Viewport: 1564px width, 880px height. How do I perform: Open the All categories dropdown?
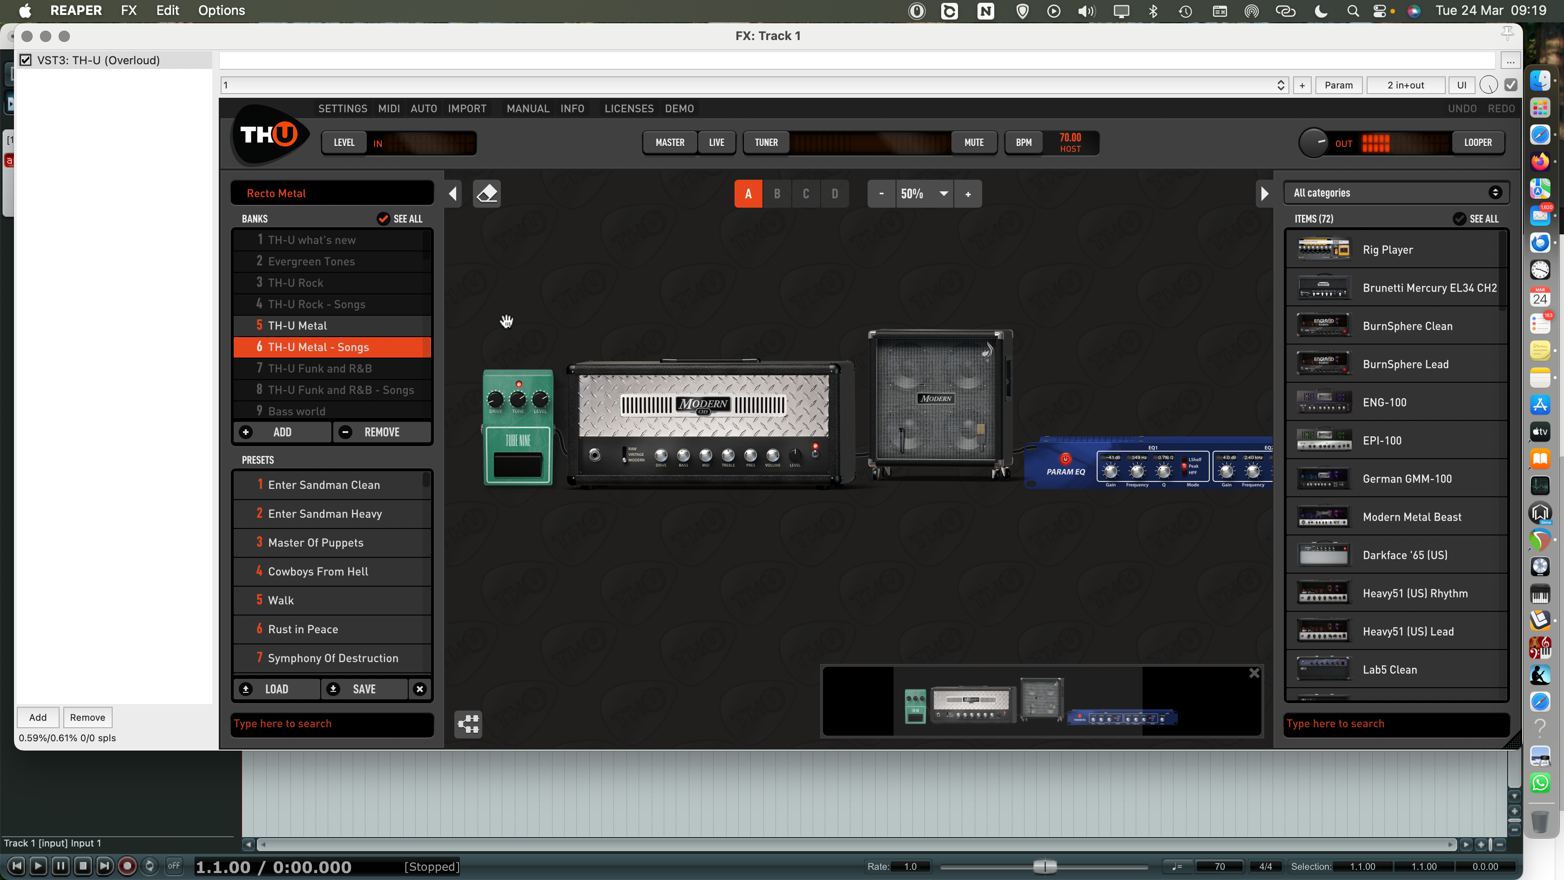[1396, 192]
